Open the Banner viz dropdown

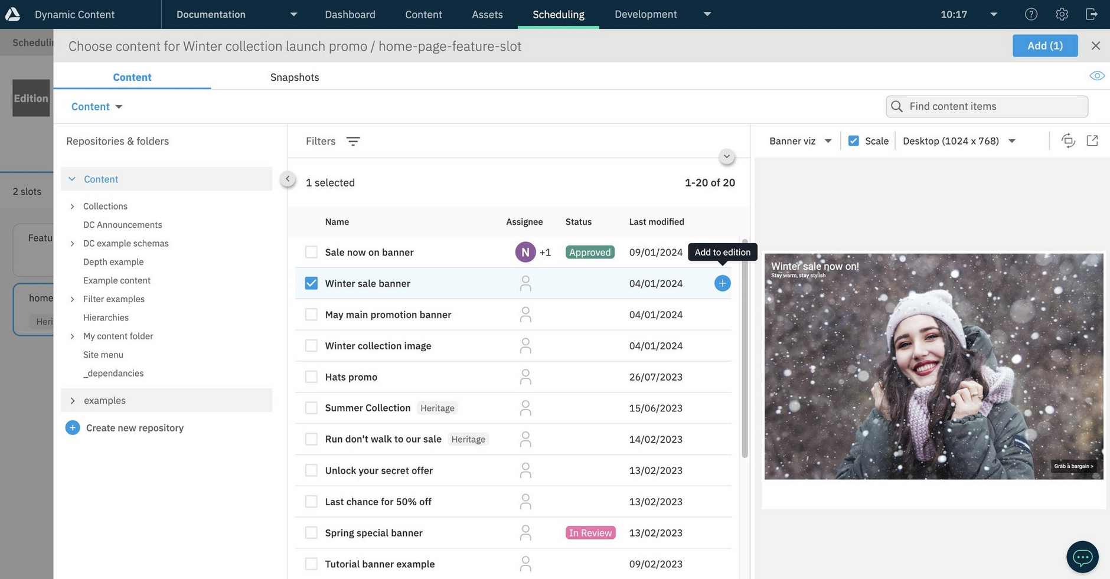801,141
